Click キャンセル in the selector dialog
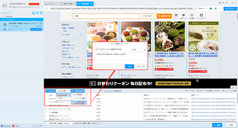The width and height of the screenshot is (238, 128). [141, 67]
